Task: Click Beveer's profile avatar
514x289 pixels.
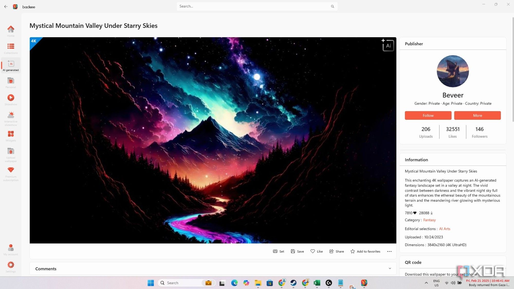Action: tap(453, 71)
